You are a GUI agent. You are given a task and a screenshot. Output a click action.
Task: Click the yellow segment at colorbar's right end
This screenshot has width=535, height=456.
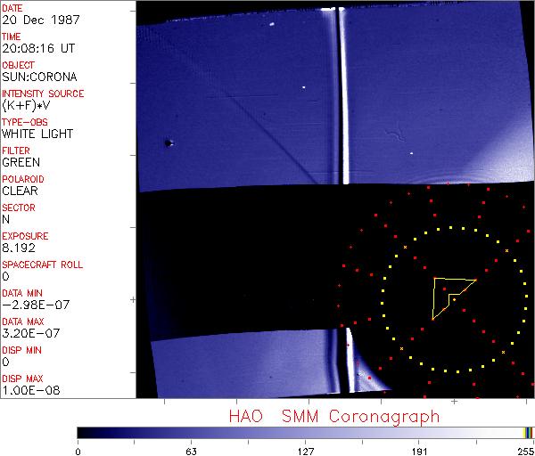pyautogui.click(x=526, y=432)
